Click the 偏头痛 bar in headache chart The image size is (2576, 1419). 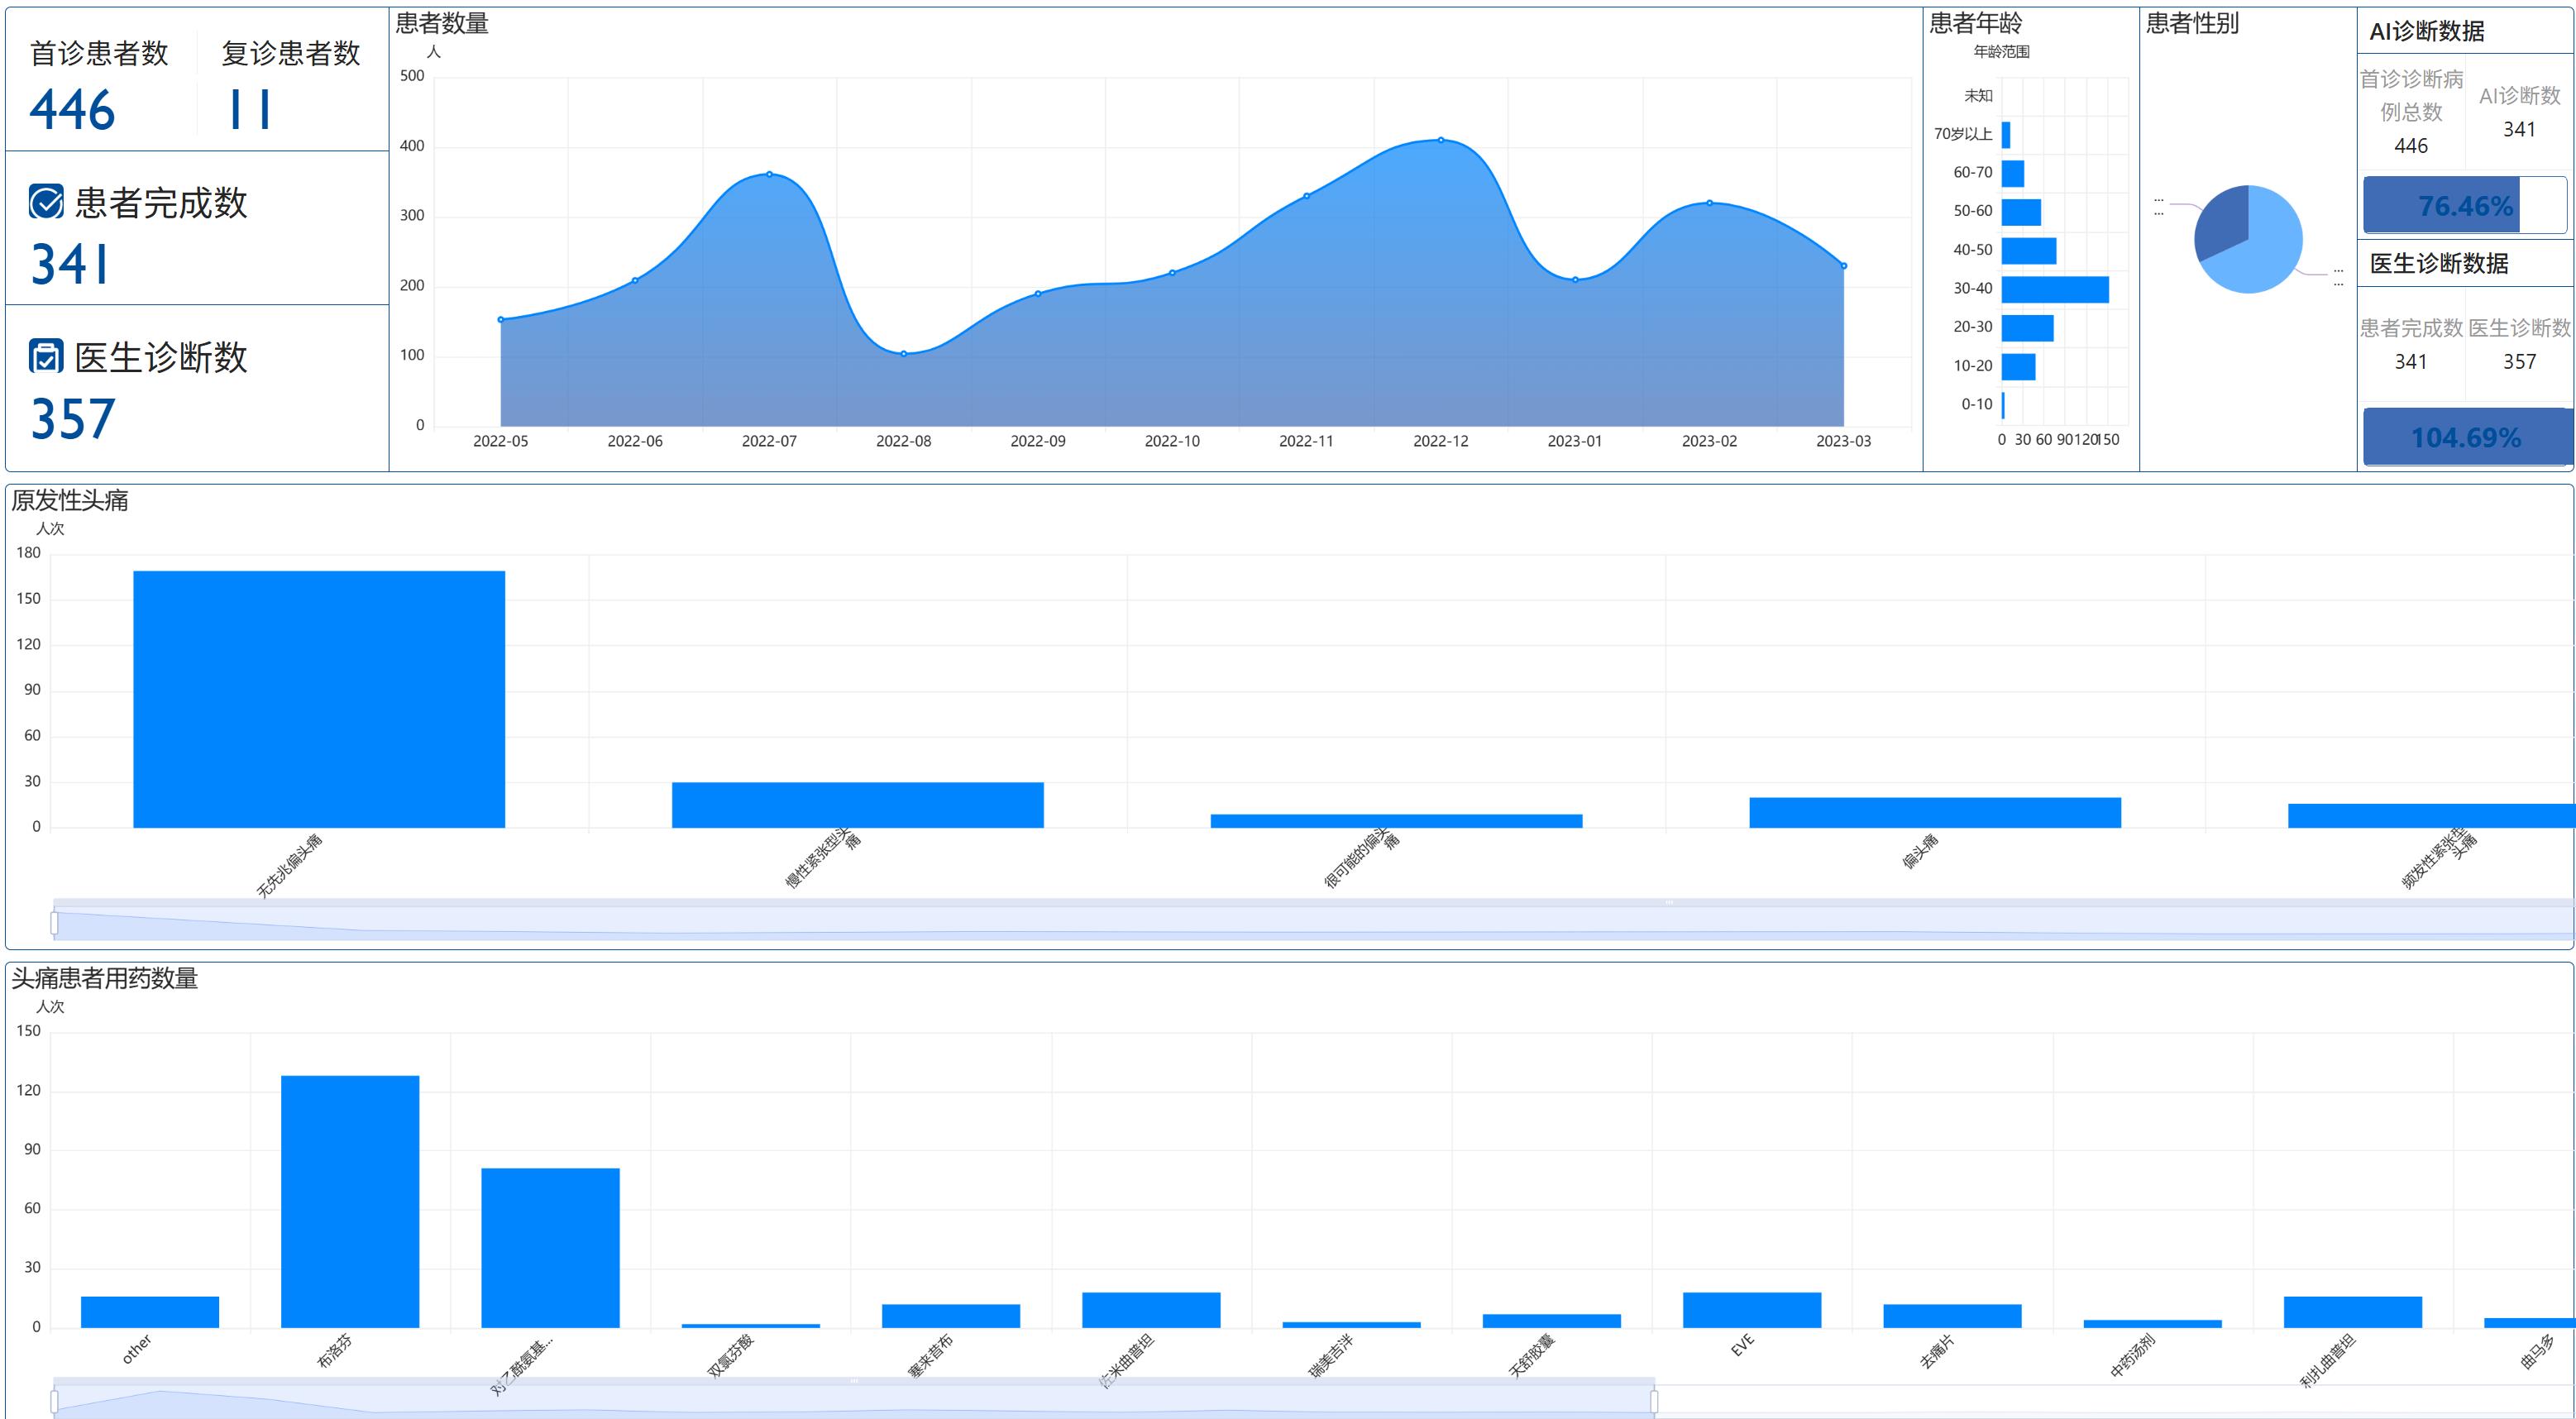1934,812
